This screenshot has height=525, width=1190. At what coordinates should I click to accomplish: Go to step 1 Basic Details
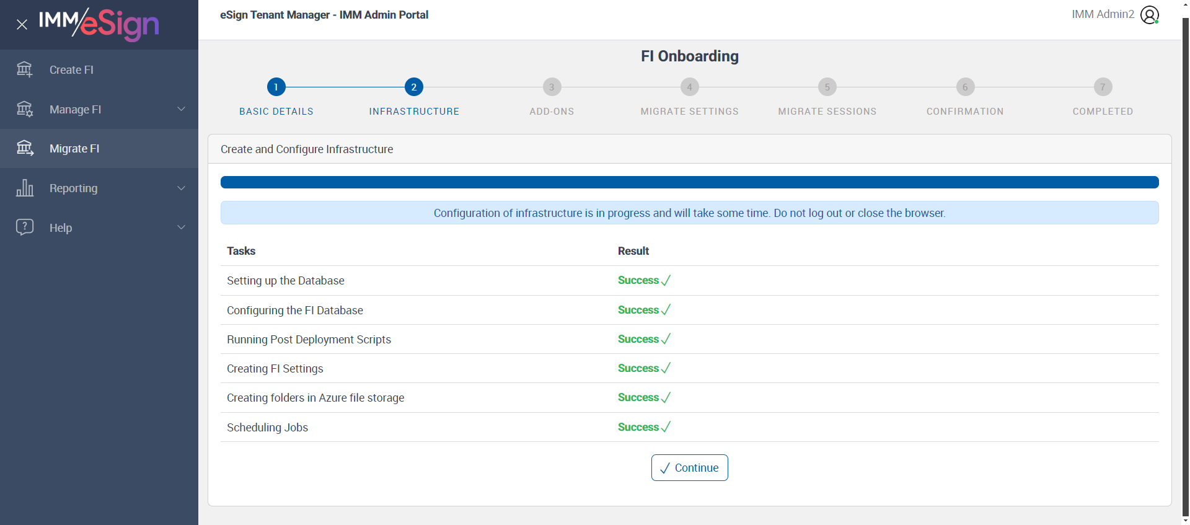pyautogui.click(x=276, y=87)
